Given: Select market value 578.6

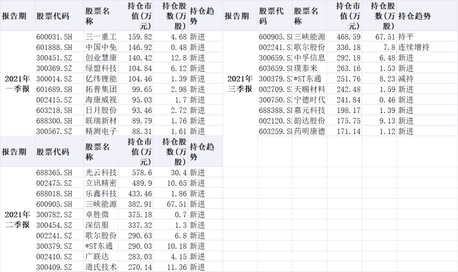Looking at the screenshot, I should point(142,173).
